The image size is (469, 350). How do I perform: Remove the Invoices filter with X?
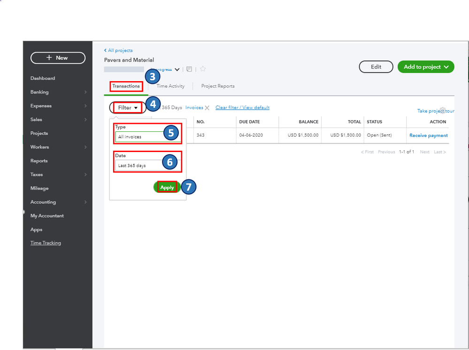click(207, 107)
